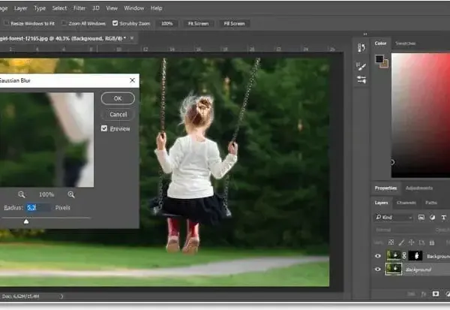Open the Window menu

click(x=134, y=8)
